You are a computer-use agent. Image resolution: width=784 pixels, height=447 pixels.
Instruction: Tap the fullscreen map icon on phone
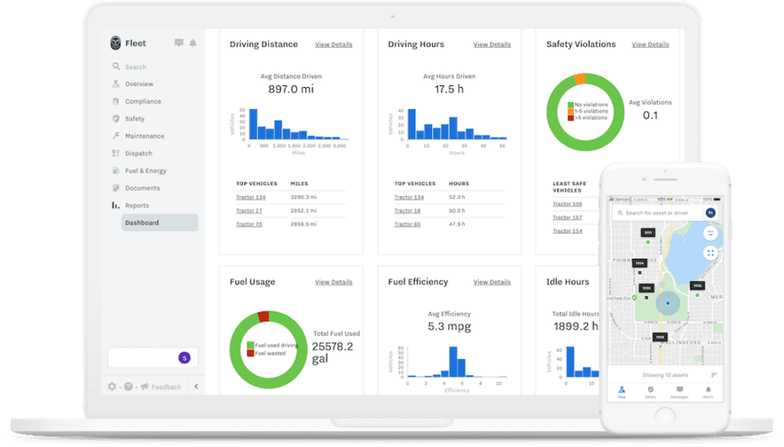[710, 253]
